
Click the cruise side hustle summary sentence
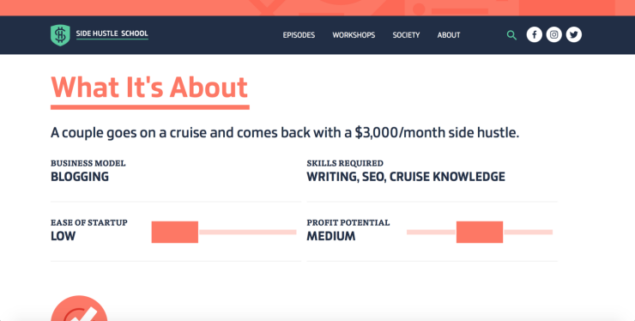(285, 133)
